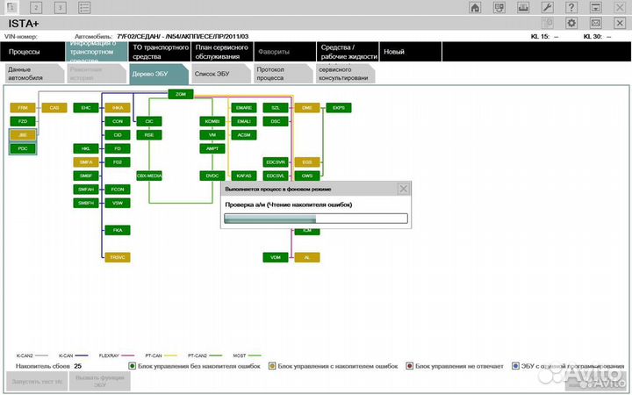Click the Запустить тест а/с button
The image size is (632, 395).
tap(34, 381)
